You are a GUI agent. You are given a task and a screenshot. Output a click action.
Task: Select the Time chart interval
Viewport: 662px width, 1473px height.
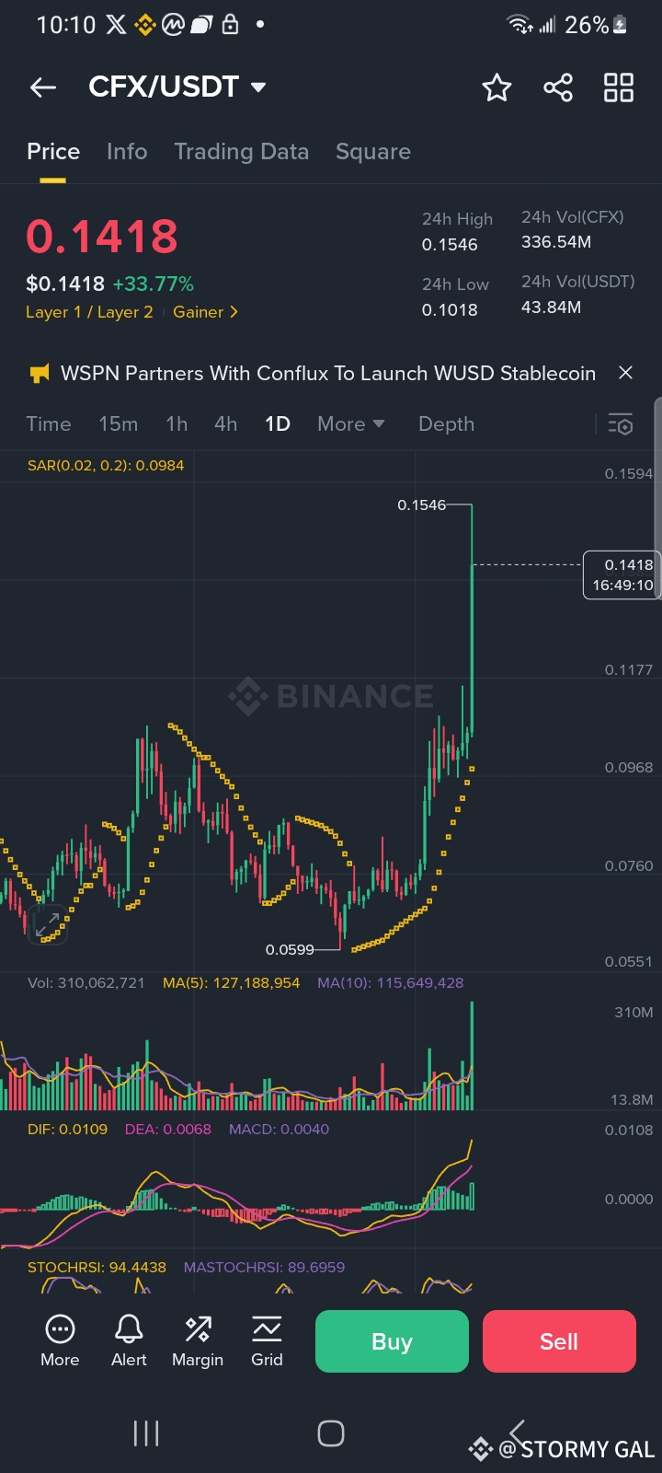49,424
